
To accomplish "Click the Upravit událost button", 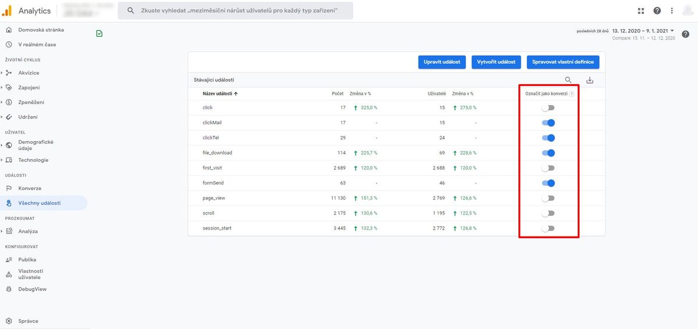I will 442,62.
